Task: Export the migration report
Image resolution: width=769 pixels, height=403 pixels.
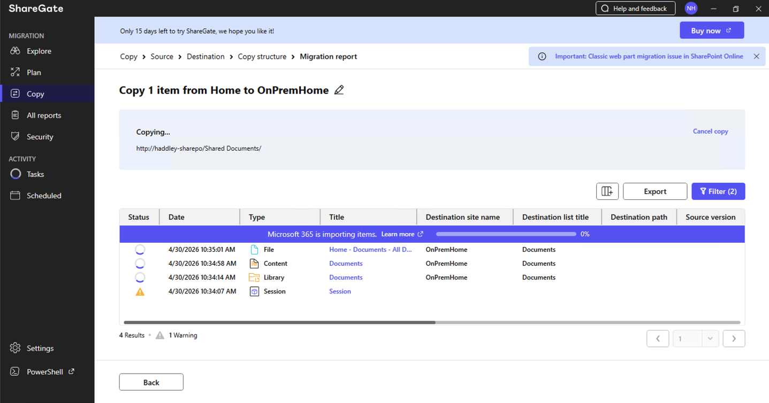Action: (655, 191)
